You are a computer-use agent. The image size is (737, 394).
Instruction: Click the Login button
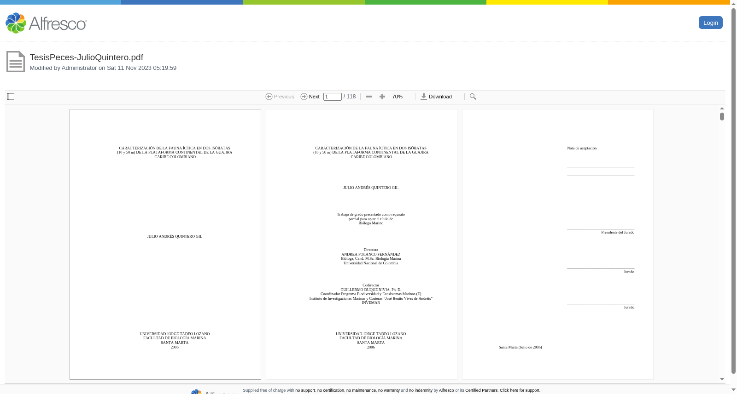[710, 23]
